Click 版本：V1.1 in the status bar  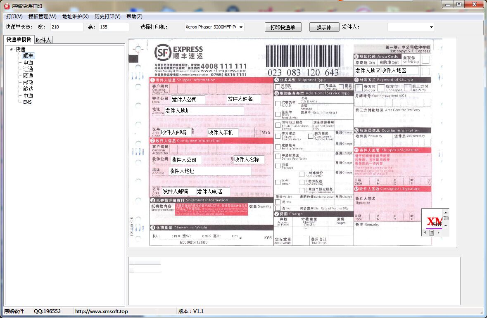coord(191,311)
